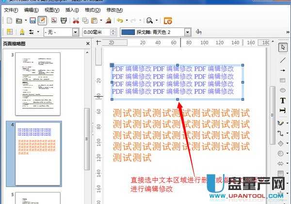Click the Save document icon
This screenshot has height=204, width=291.
32,20
